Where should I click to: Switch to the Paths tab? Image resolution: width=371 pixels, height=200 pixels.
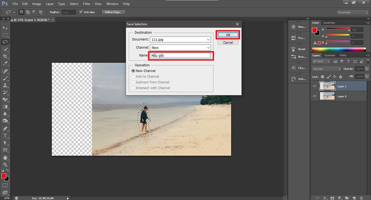pyautogui.click(x=343, y=55)
